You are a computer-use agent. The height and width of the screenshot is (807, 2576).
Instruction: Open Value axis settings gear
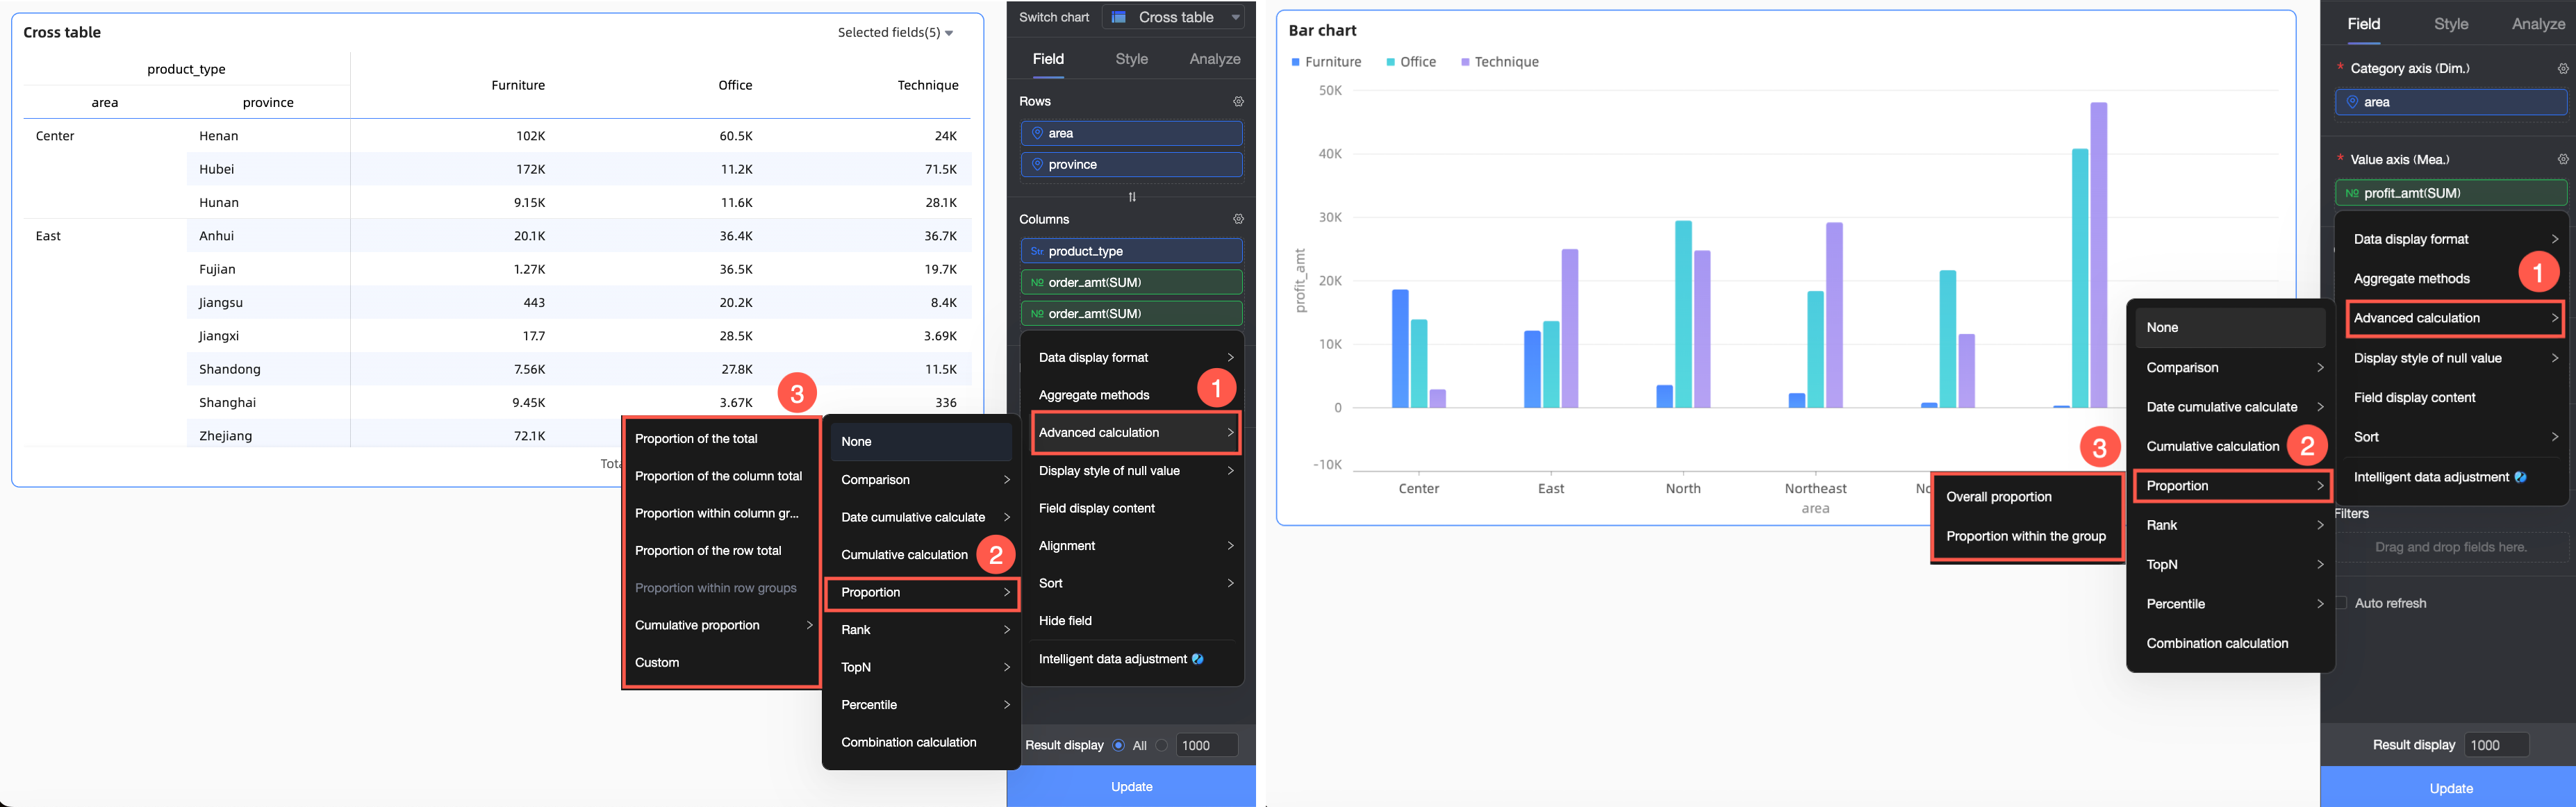[2562, 160]
